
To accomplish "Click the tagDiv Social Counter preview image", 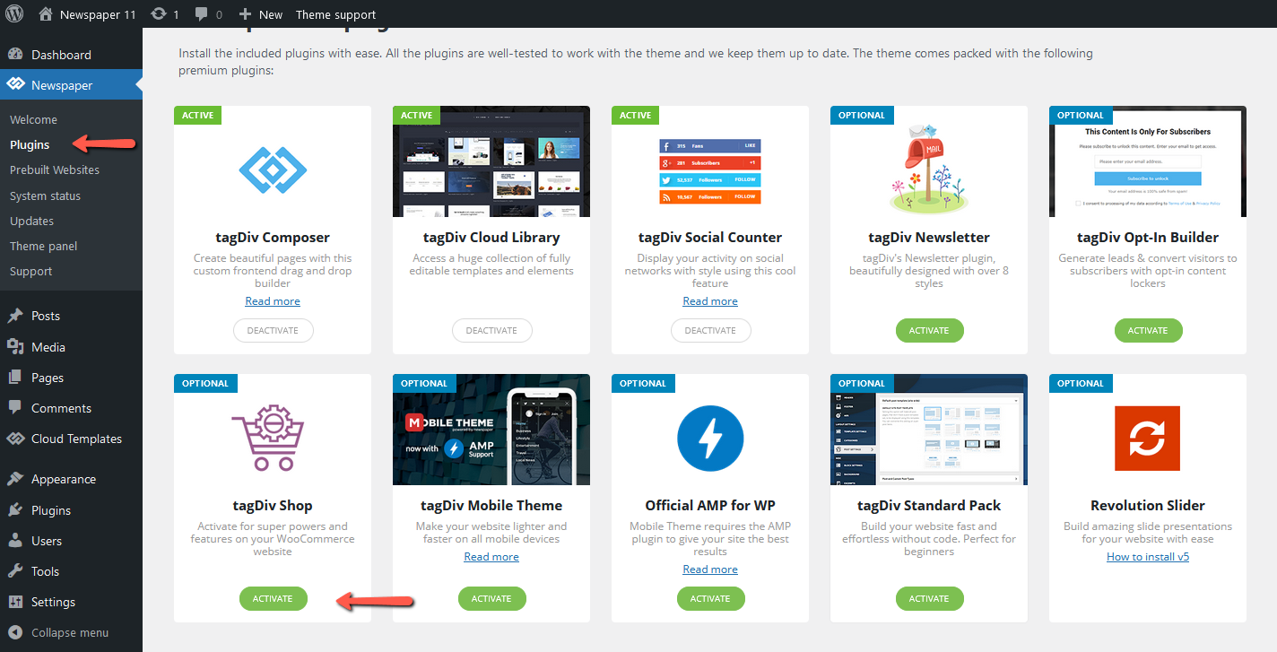I will [x=710, y=170].
